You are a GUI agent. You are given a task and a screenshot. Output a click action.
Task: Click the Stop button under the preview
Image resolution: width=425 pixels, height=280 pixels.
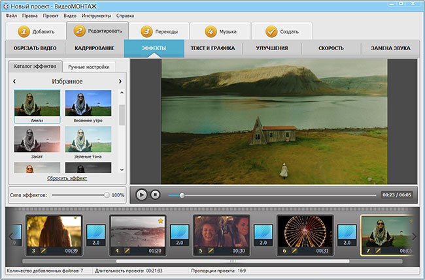[x=156, y=194]
